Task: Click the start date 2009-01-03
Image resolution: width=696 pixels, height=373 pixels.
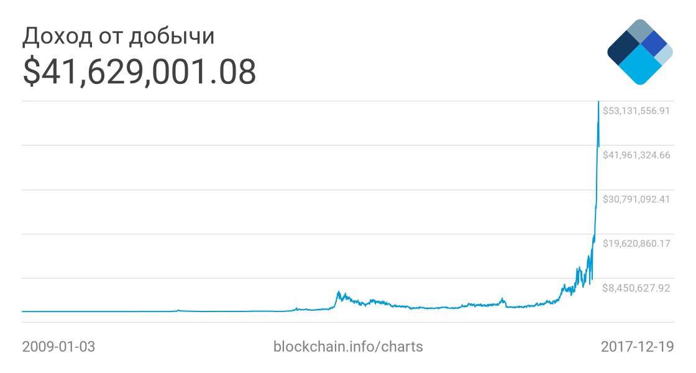Action: pyautogui.click(x=58, y=347)
